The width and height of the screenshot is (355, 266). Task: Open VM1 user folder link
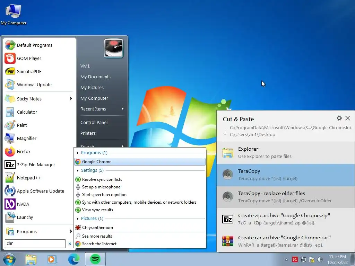[85, 66]
